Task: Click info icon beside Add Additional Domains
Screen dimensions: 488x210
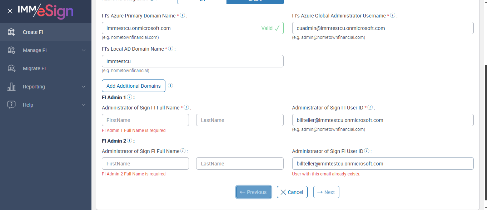Action: point(170,86)
